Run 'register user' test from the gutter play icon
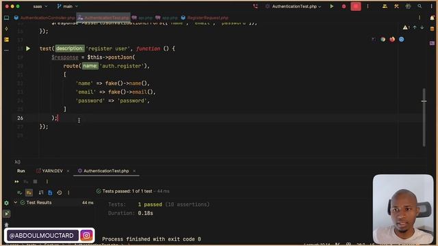Viewport: 438px width, 246px height. (x=28, y=49)
